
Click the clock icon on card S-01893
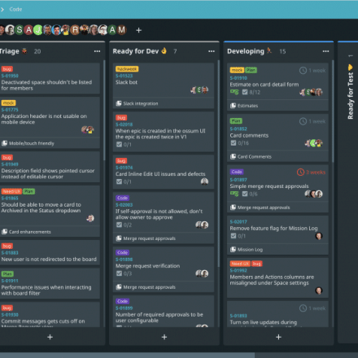(303, 308)
